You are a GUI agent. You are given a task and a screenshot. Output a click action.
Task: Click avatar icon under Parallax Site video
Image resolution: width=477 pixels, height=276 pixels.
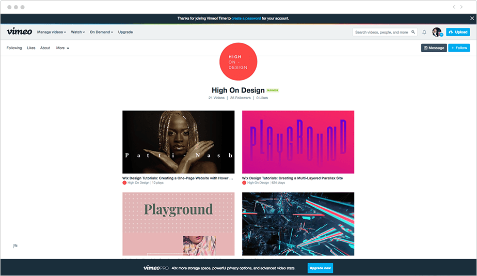(244, 183)
